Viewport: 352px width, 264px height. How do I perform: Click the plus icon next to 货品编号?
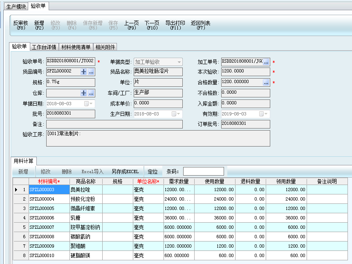83,72
